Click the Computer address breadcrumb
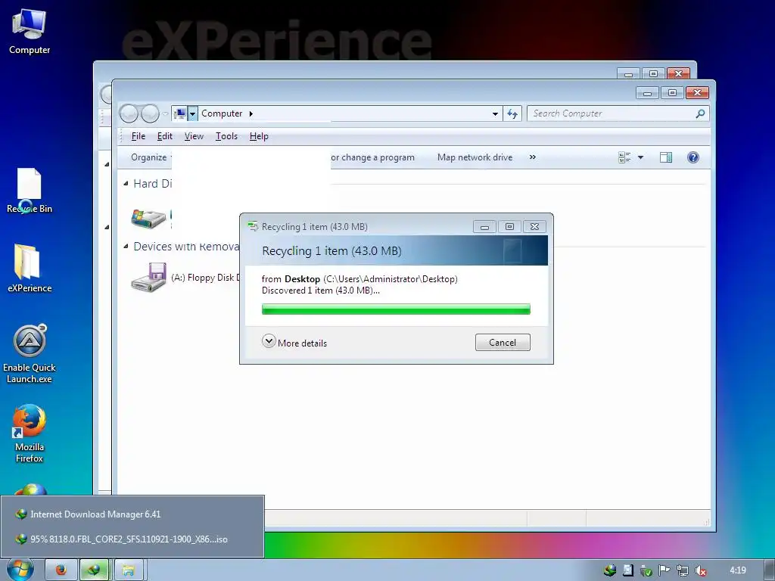 [x=222, y=113]
